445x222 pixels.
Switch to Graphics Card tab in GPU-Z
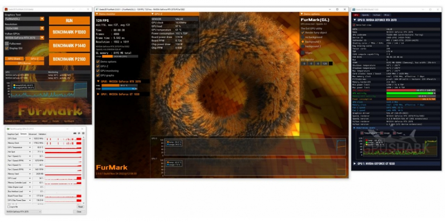click(13, 134)
